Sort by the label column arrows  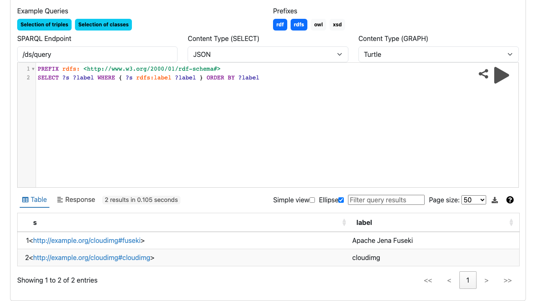point(511,222)
